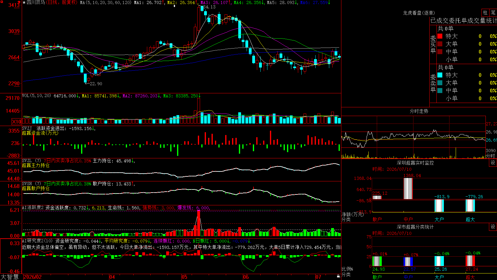
Task: Click the 中户 bar valued 1368.04
Action: (408, 189)
